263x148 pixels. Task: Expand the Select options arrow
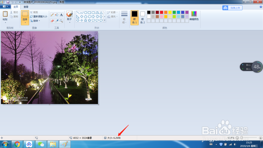click(25, 23)
